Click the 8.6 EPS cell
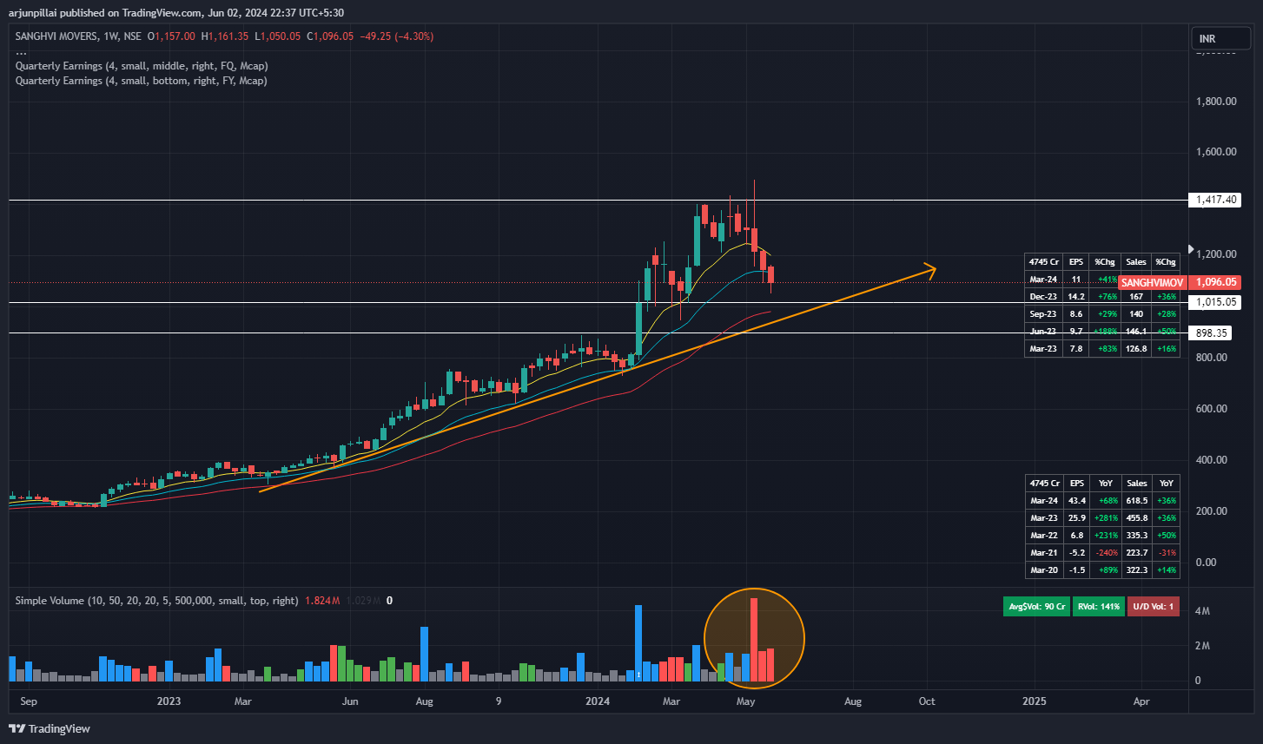The image size is (1263, 744). tap(1077, 314)
